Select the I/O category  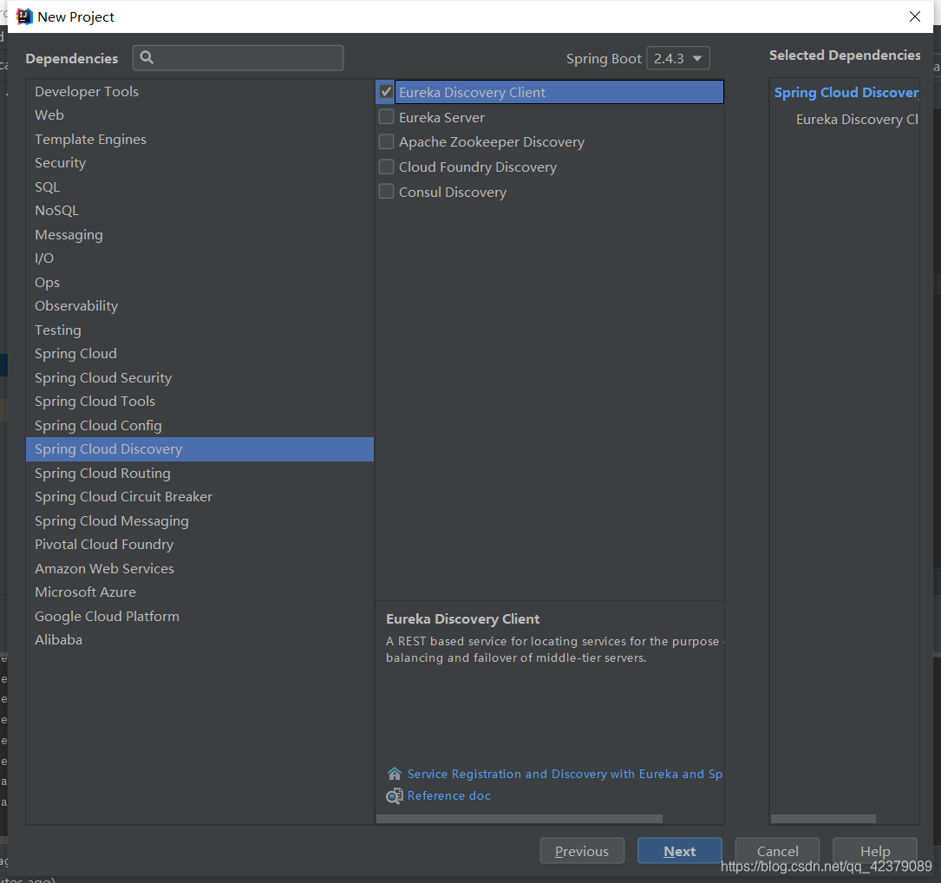(199, 258)
